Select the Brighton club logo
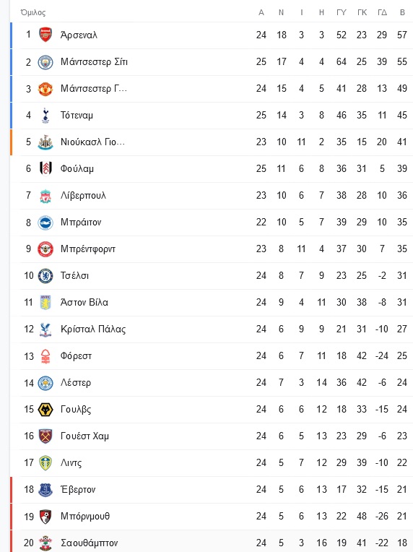The width and height of the screenshot is (413, 552). coord(45,223)
